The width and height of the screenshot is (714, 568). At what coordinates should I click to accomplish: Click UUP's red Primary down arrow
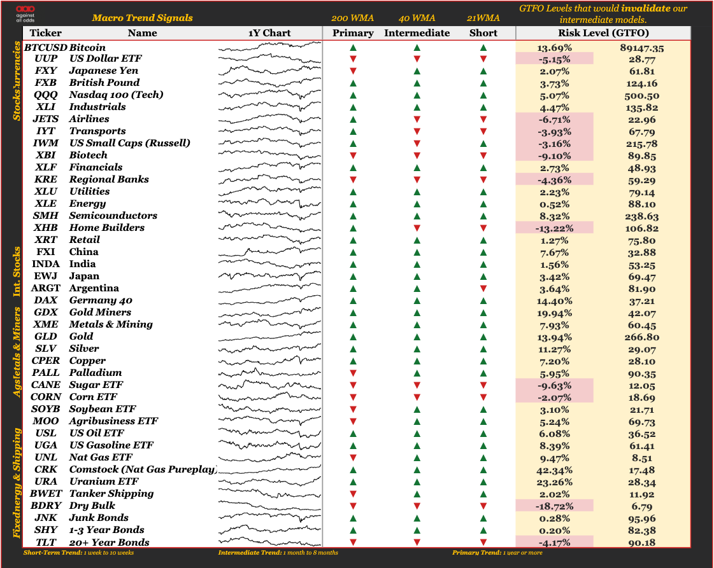(x=353, y=59)
